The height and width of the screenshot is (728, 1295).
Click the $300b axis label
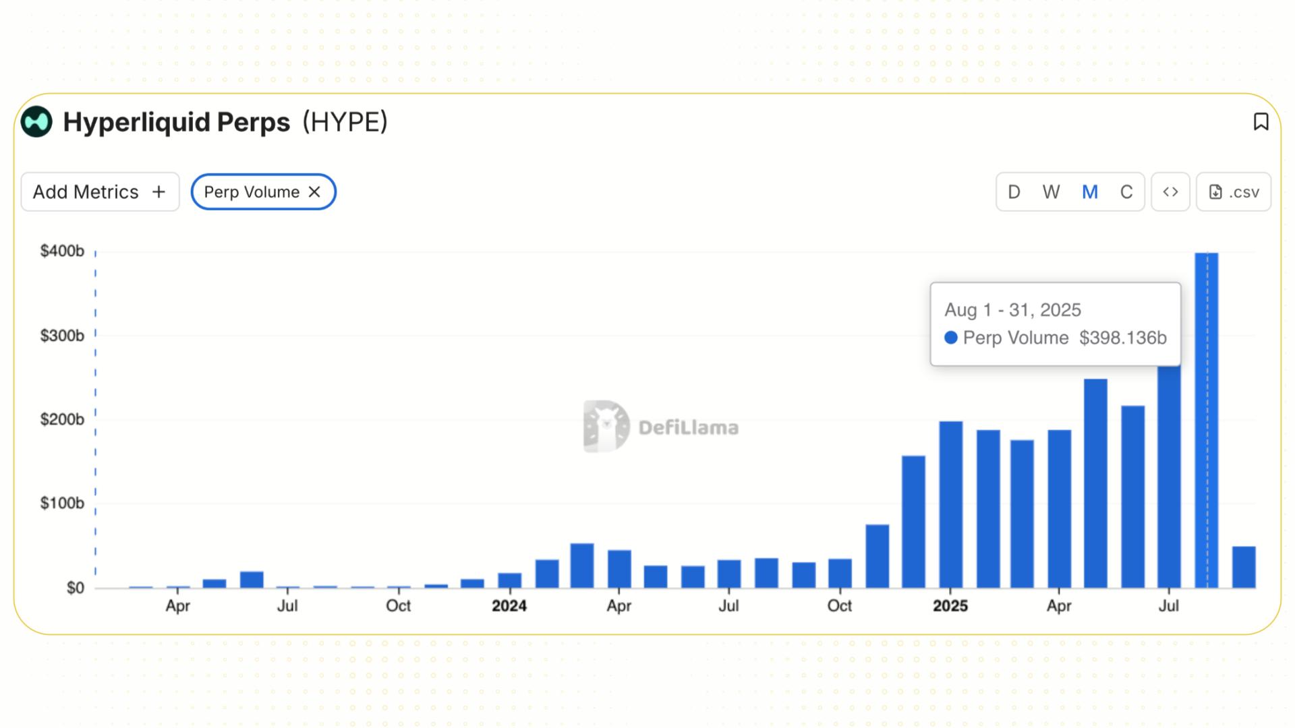pyautogui.click(x=62, y=336)
